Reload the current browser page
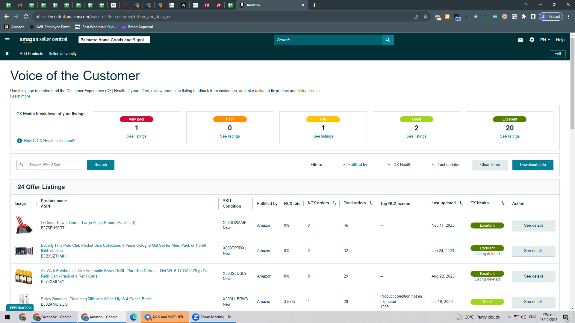Screen dimensions: 575x323 26,16
